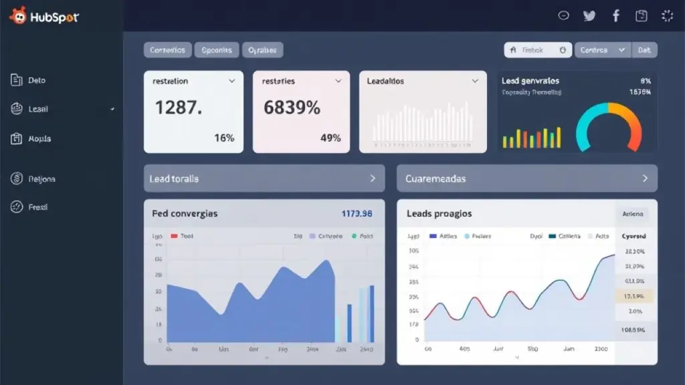The height and width of the screenshot is (385, 685).
Task: Open Twitter from the top-right bar
Action: tap(589, 15)
